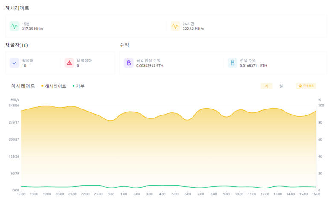Switch chart to 일 daily view

click(281, 86)
